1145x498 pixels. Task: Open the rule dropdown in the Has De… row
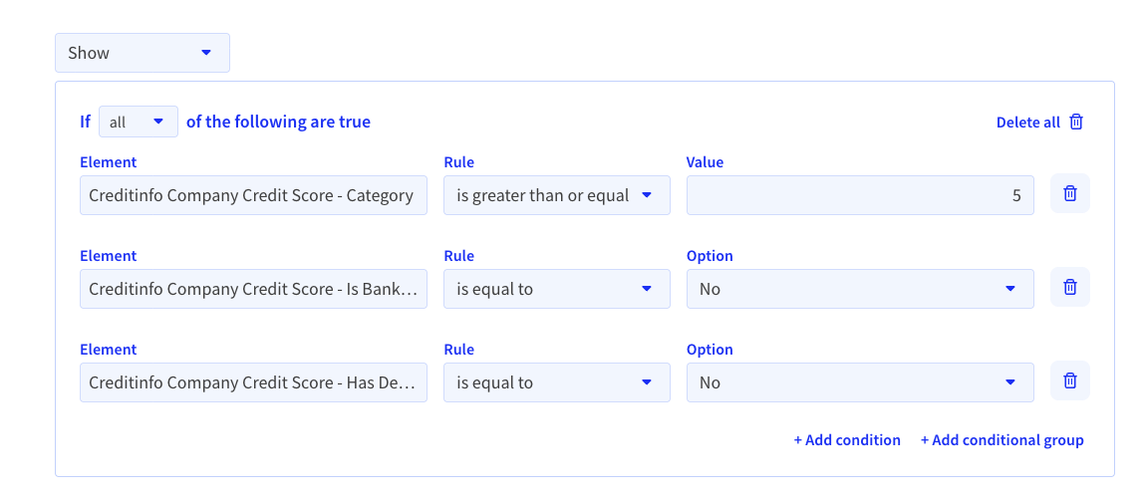[556, 381]
